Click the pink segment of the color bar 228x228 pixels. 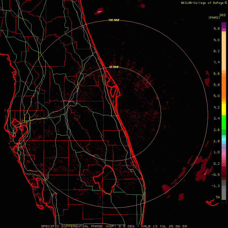(224, 154)
